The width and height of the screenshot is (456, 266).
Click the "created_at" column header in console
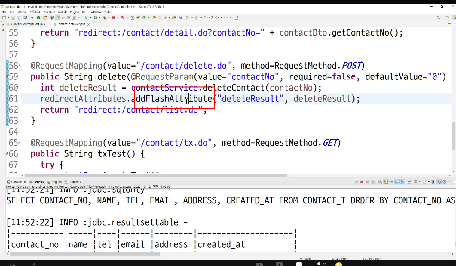[x=221, y=244]
